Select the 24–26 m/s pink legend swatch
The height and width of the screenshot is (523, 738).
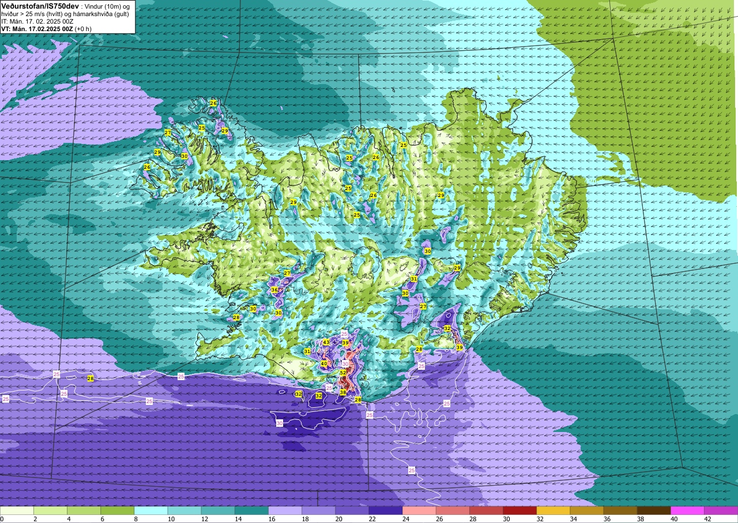point(419,510)
